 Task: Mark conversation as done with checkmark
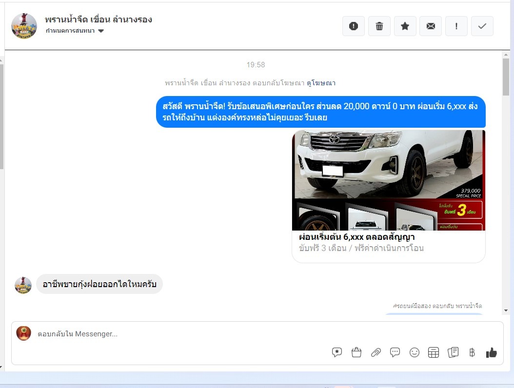pos(482,26)
